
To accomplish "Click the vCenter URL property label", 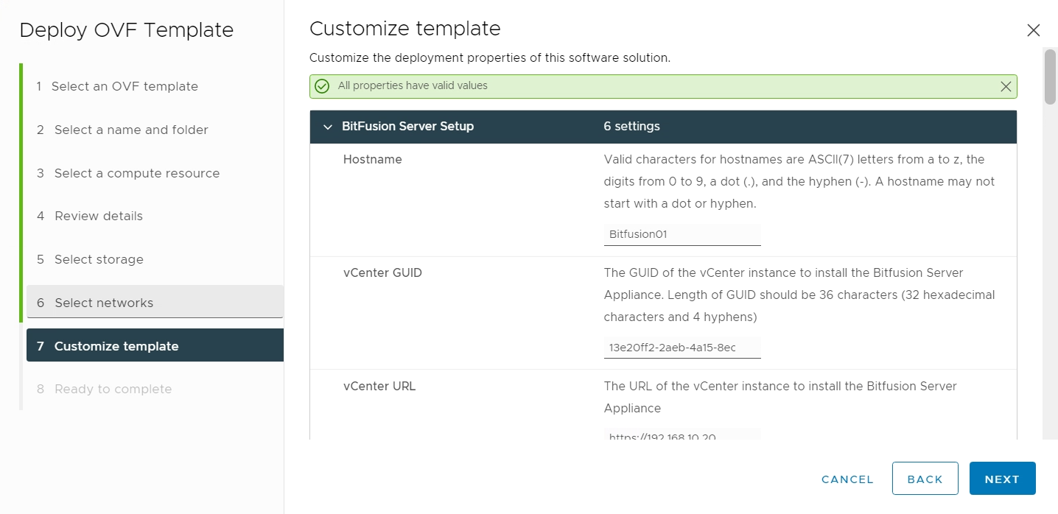I will (379, 386).
